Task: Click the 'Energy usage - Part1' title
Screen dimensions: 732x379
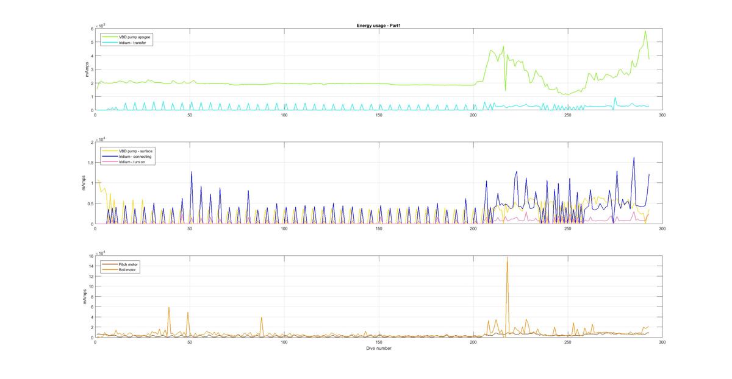Action: (x=378, y=26)
